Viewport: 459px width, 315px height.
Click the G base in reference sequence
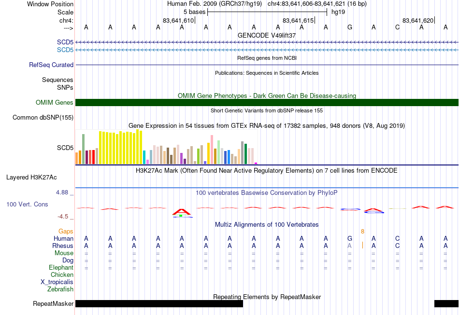pos(349,27)
